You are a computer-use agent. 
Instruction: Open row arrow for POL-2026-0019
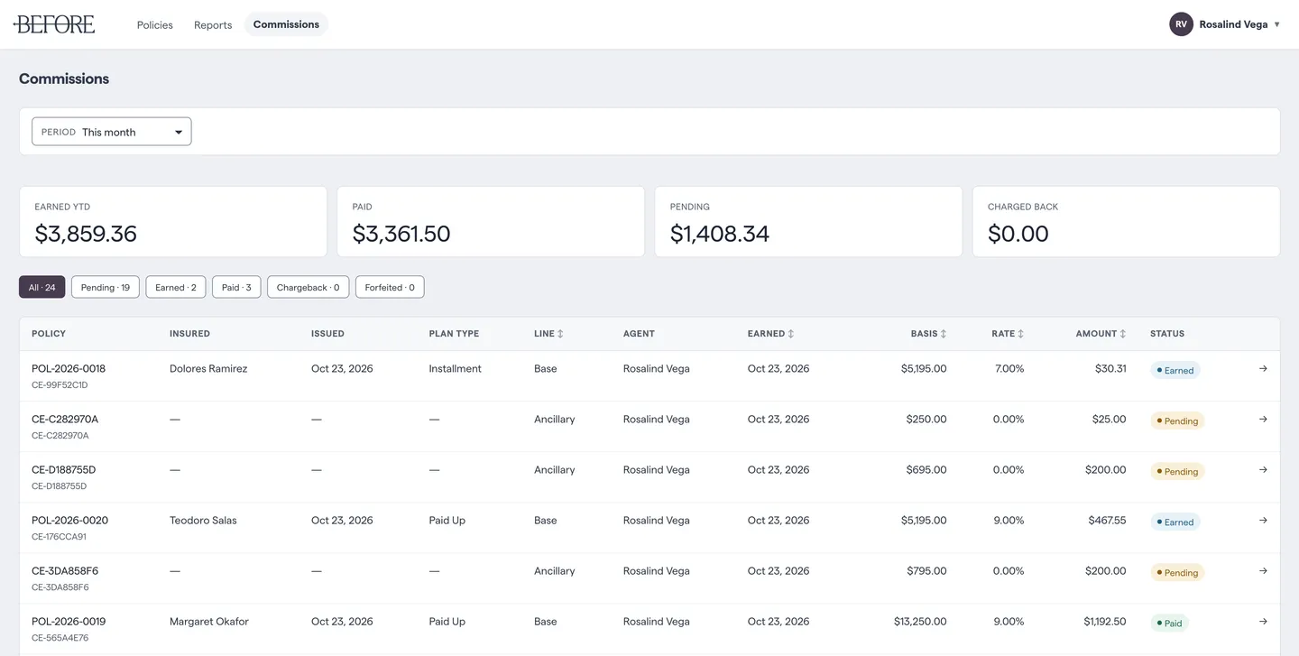[x=1263, y=622]
